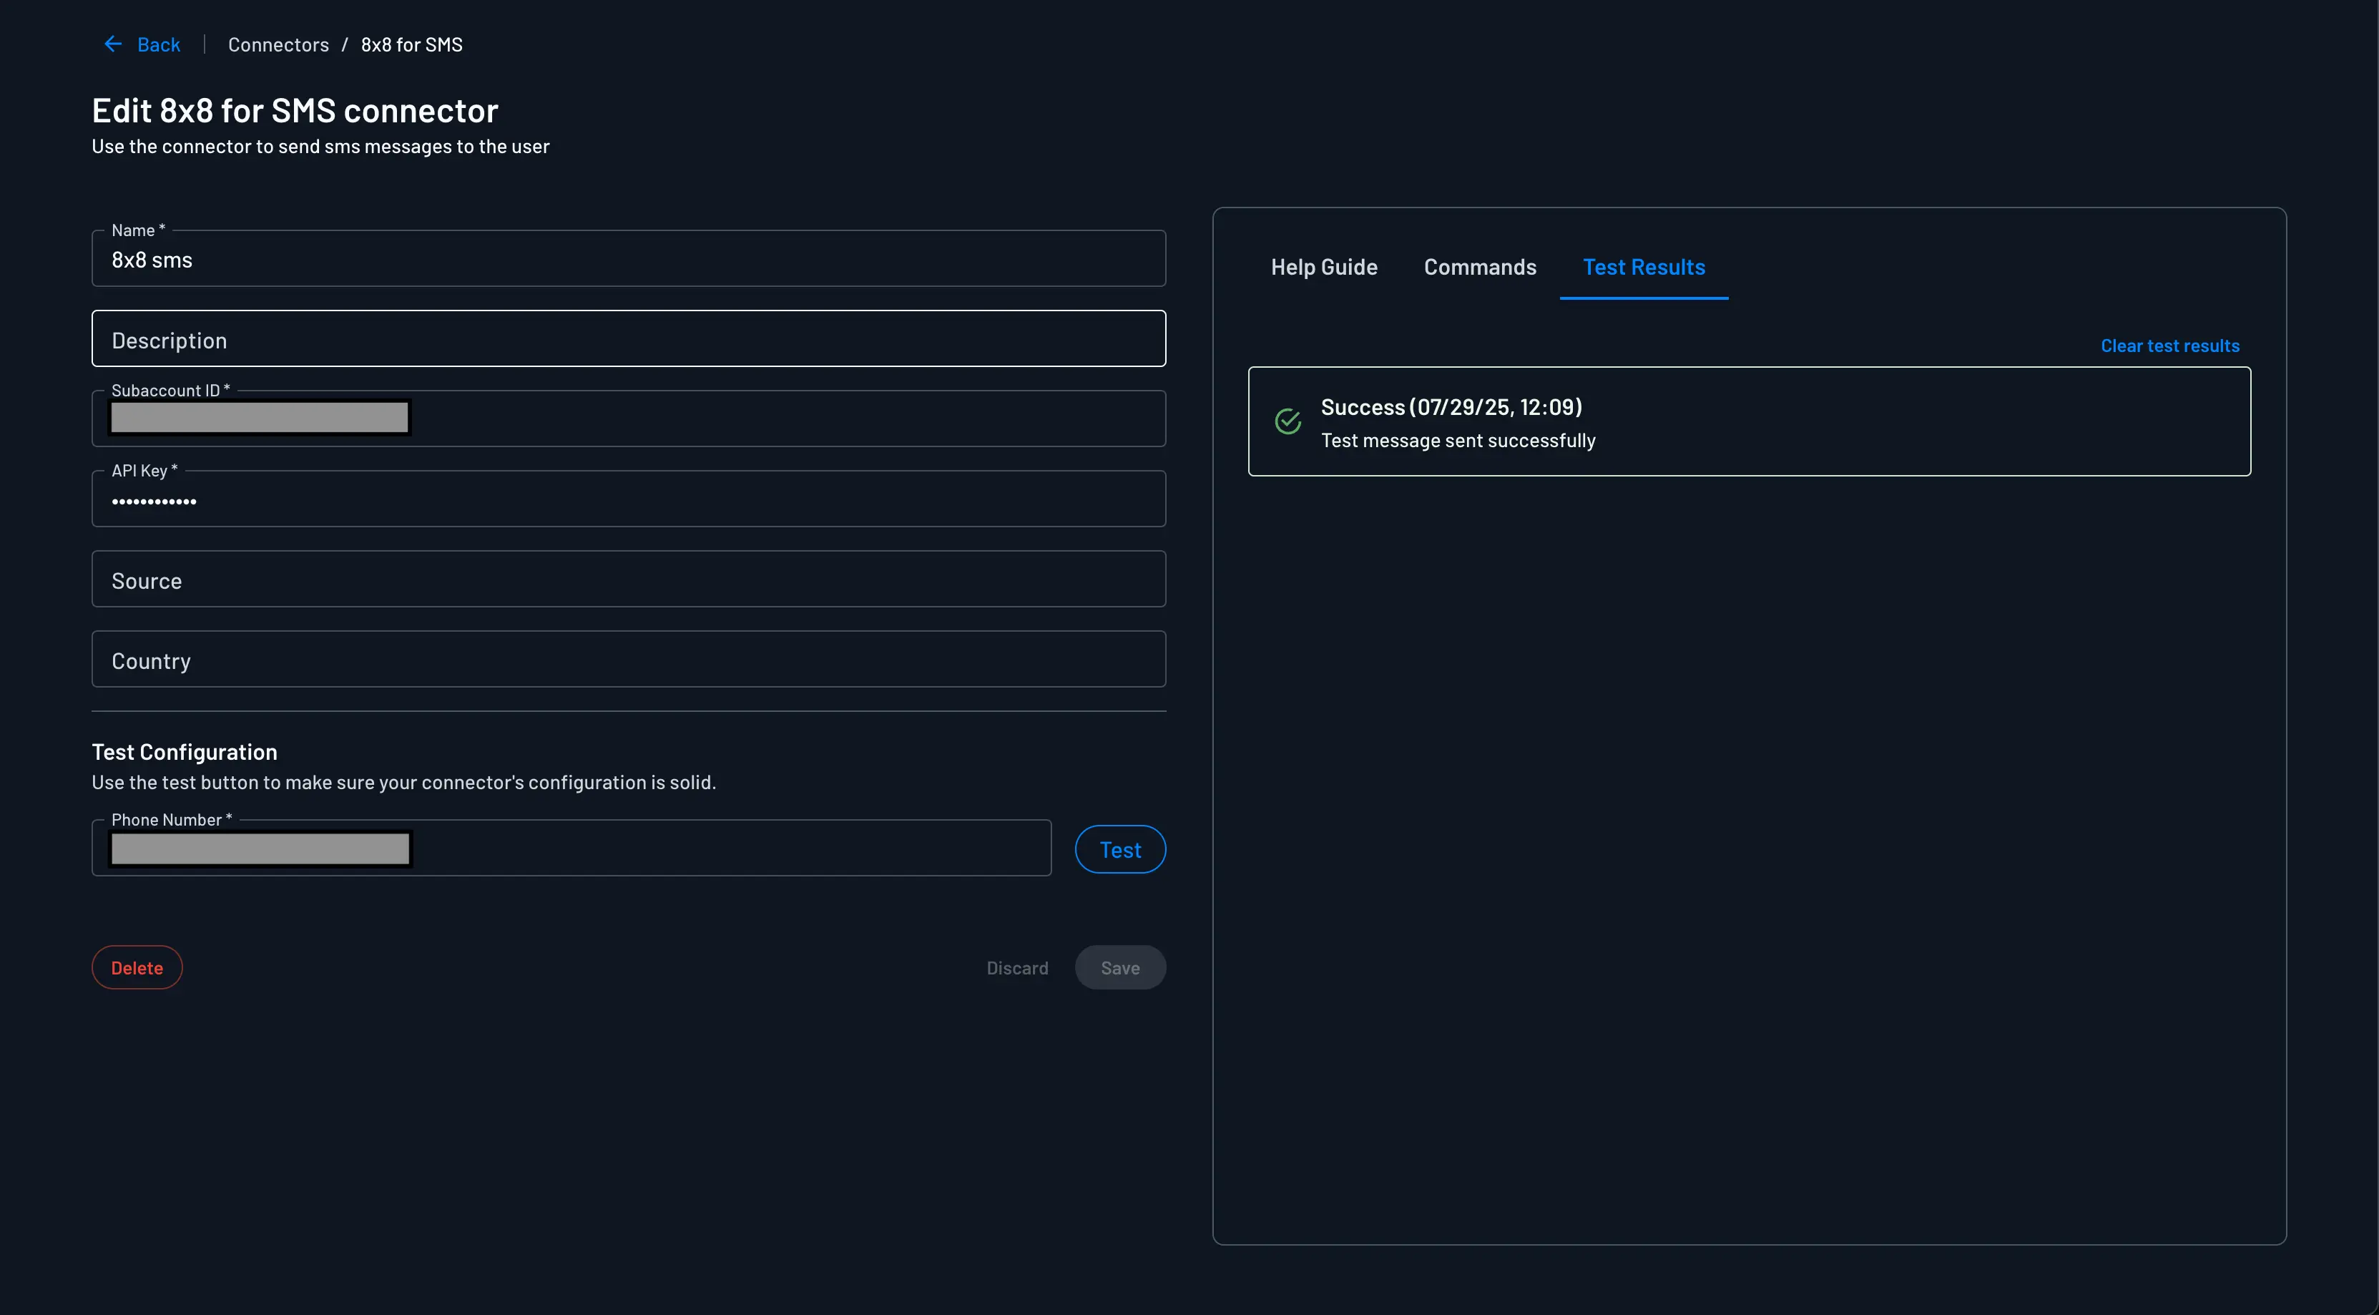Select the Test Results tab
The image size is (2379, 1315).
1643,267
